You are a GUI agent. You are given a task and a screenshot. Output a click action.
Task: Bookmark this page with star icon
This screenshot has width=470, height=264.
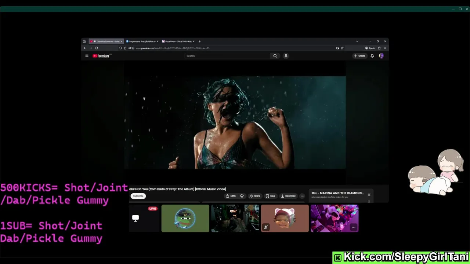pos(342,48)
